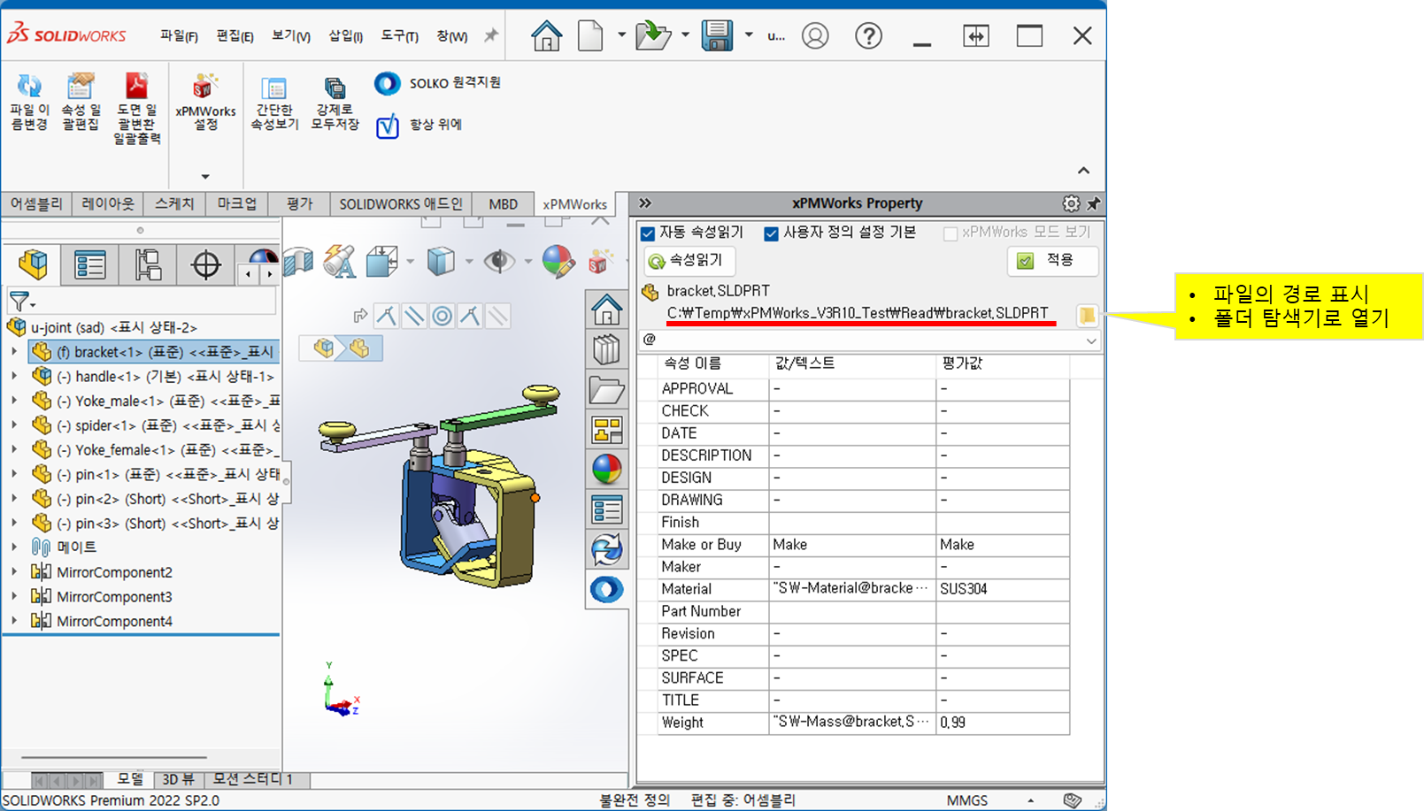Image resolution: width=1424 pixels, height=811 pixels.
Task: Click the Make or Buy value cell 'Make'
Action: pos(852,545)
